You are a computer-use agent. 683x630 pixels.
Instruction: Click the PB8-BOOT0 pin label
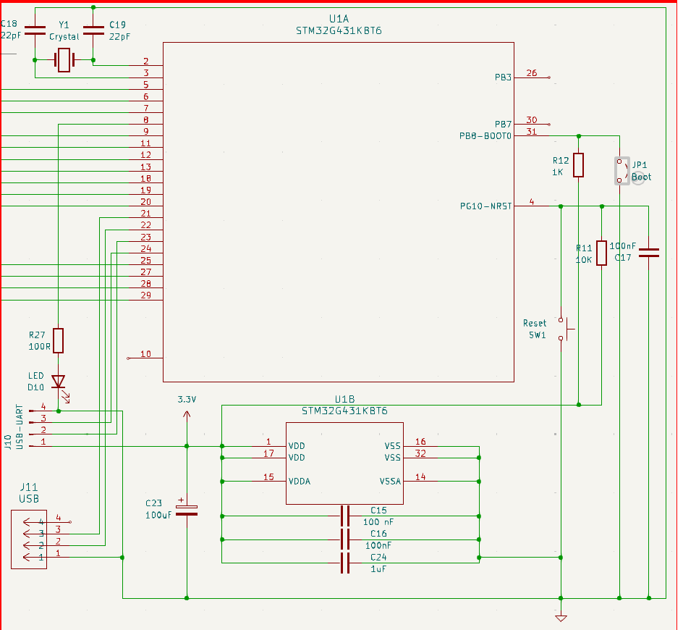pos(485,136)
